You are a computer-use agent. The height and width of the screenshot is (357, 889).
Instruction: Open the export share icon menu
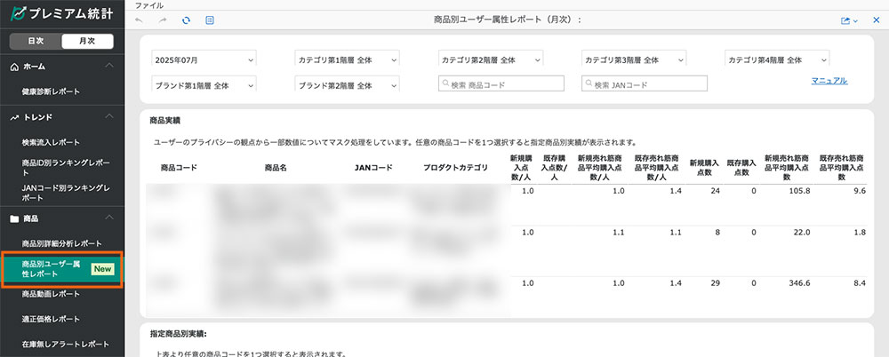[849, 20]
